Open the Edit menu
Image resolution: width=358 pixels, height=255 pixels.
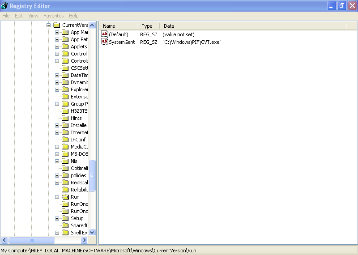(x=19, y=16)
